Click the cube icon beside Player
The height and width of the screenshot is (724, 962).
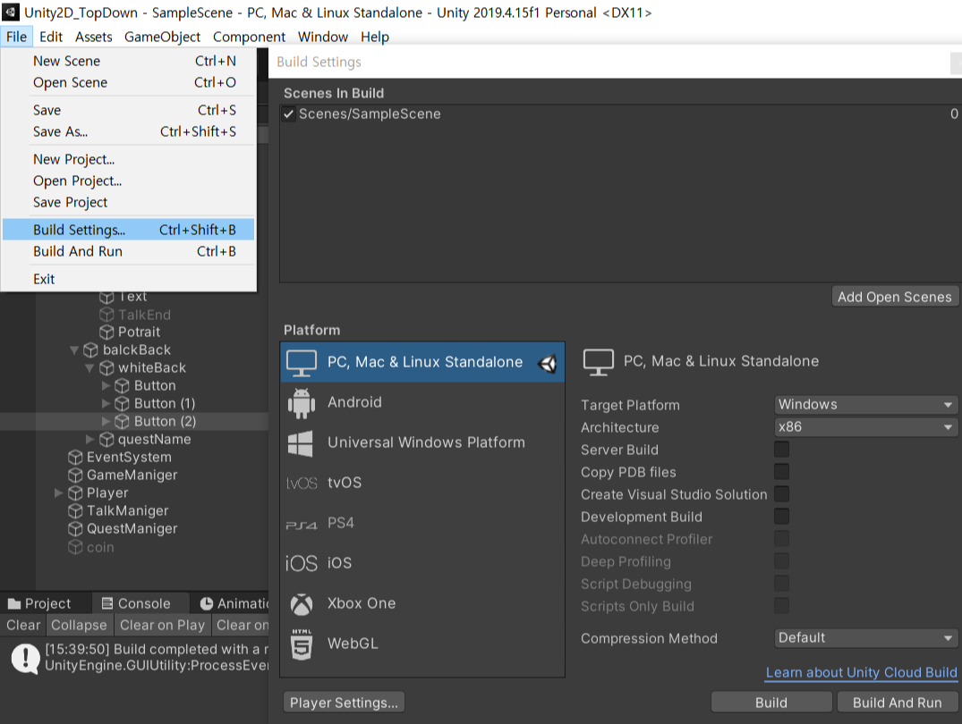pyautogui.click(x=75, y=492)
